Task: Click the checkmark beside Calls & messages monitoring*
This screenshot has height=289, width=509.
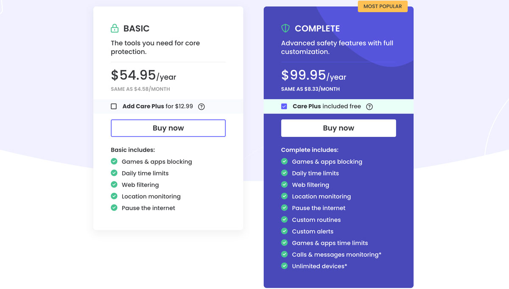Action: 284,254
